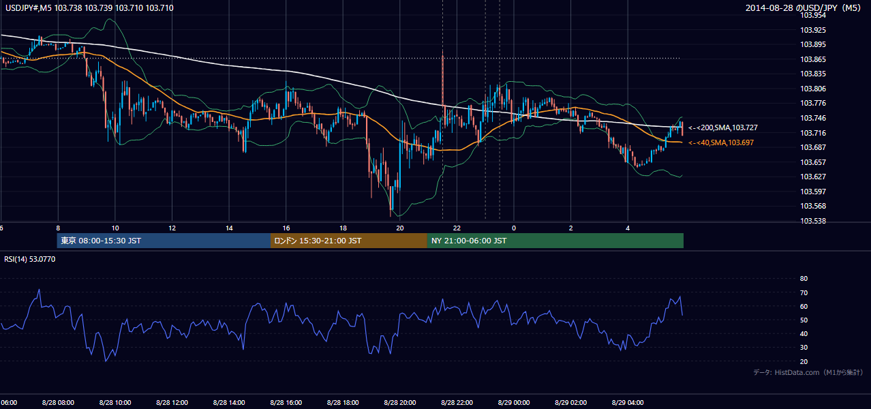This screenshot has width=871, height=409.
Task: Click price axis label 103.746
Action: [x=813, y=118]
